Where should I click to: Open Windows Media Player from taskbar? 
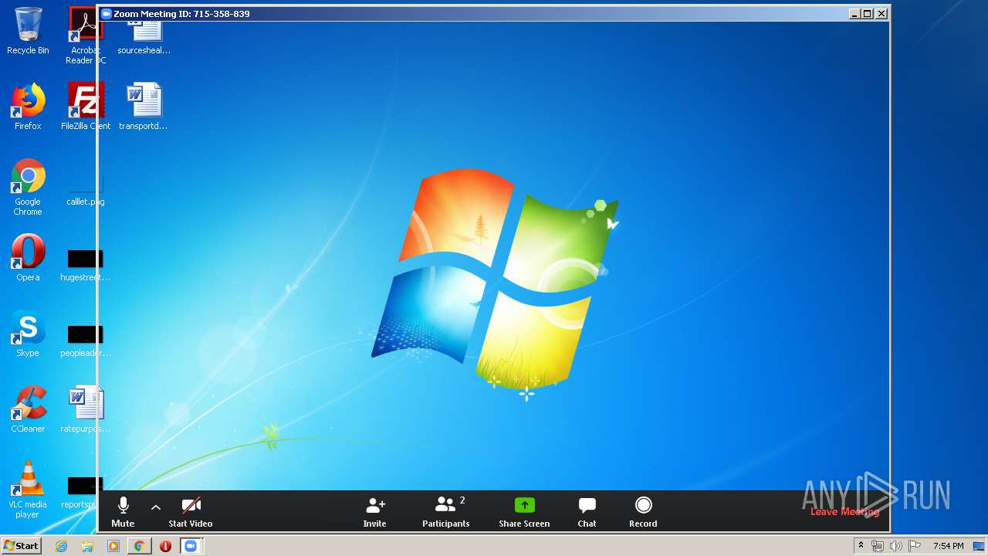coord(113,546)
